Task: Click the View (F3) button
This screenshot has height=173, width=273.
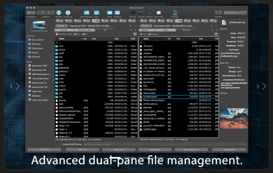Action: tap(44, 149)
